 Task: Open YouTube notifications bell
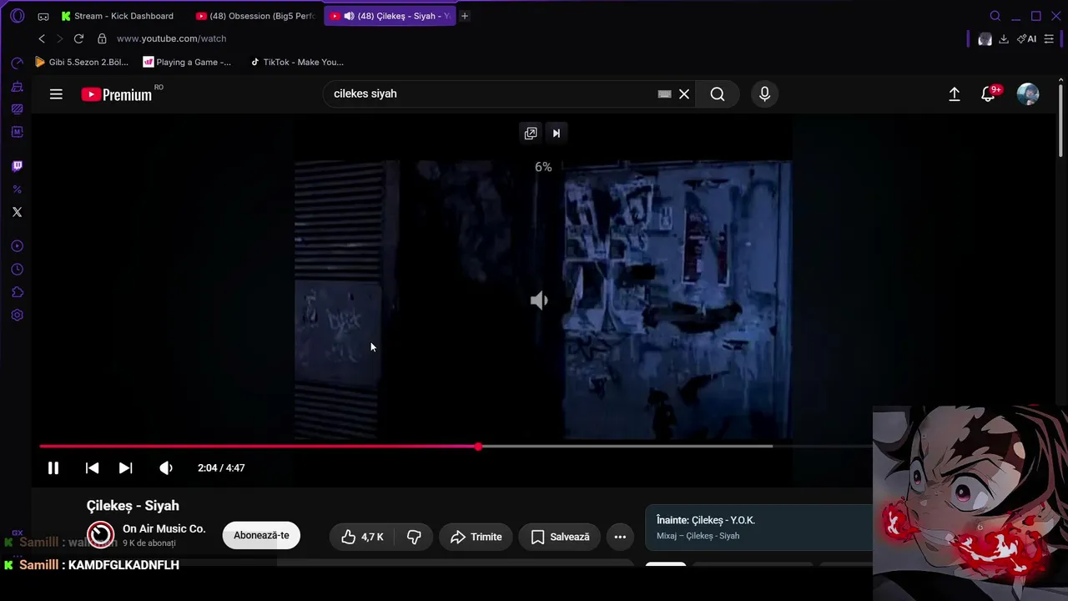(x=989, y=94)
